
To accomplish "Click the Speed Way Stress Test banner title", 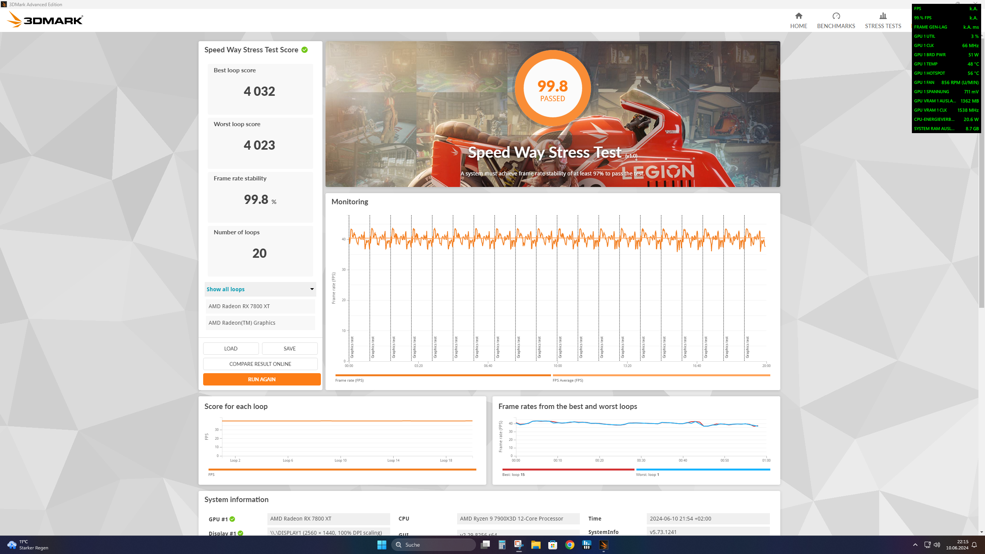I will click(553, 152).
